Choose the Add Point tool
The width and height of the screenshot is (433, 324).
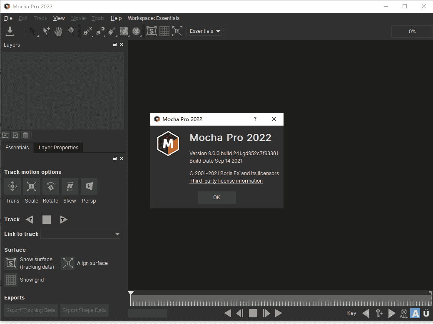tap(46, 31)
